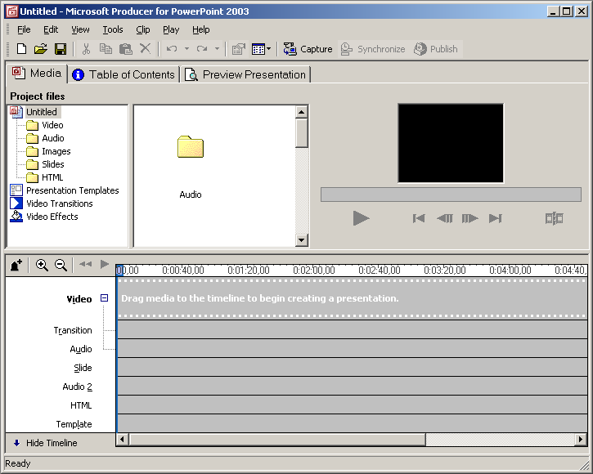
Task: Rewind the timeline
Action: 85,264
